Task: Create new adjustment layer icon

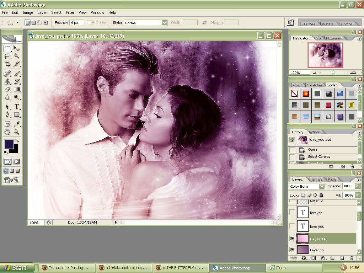Action: pos(323,258)
